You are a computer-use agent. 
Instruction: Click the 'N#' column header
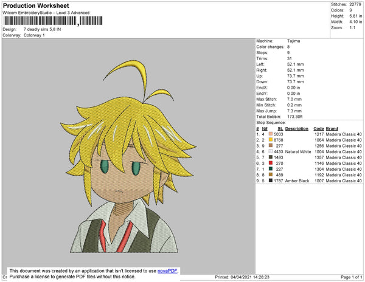point(265,129)
